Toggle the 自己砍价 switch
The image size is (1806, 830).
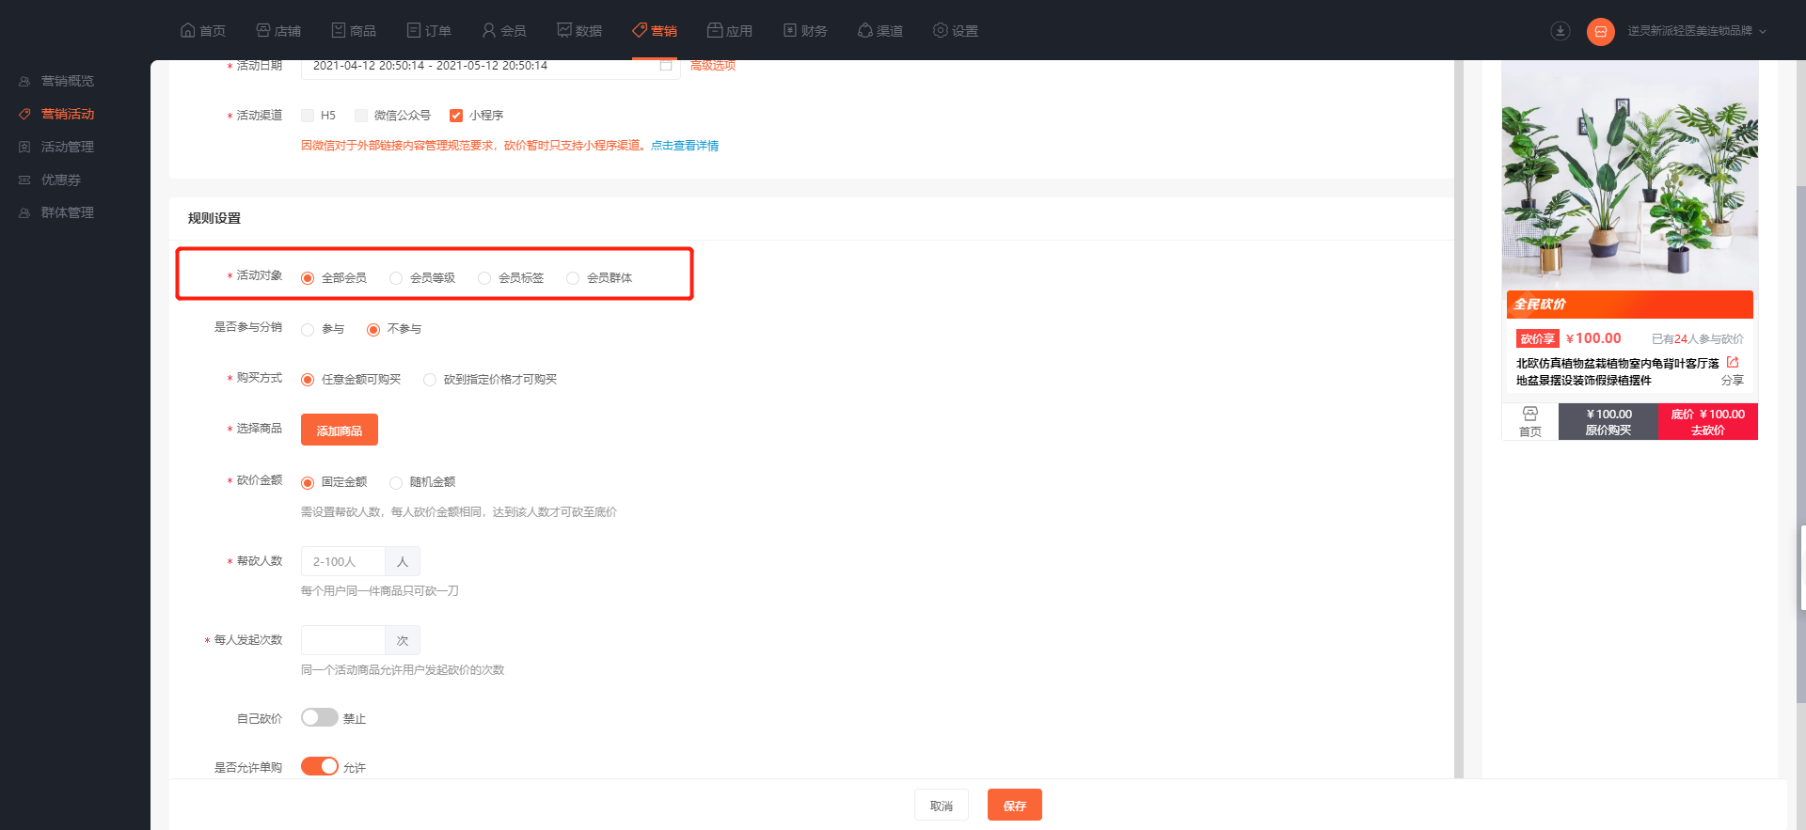pos(320,717)
